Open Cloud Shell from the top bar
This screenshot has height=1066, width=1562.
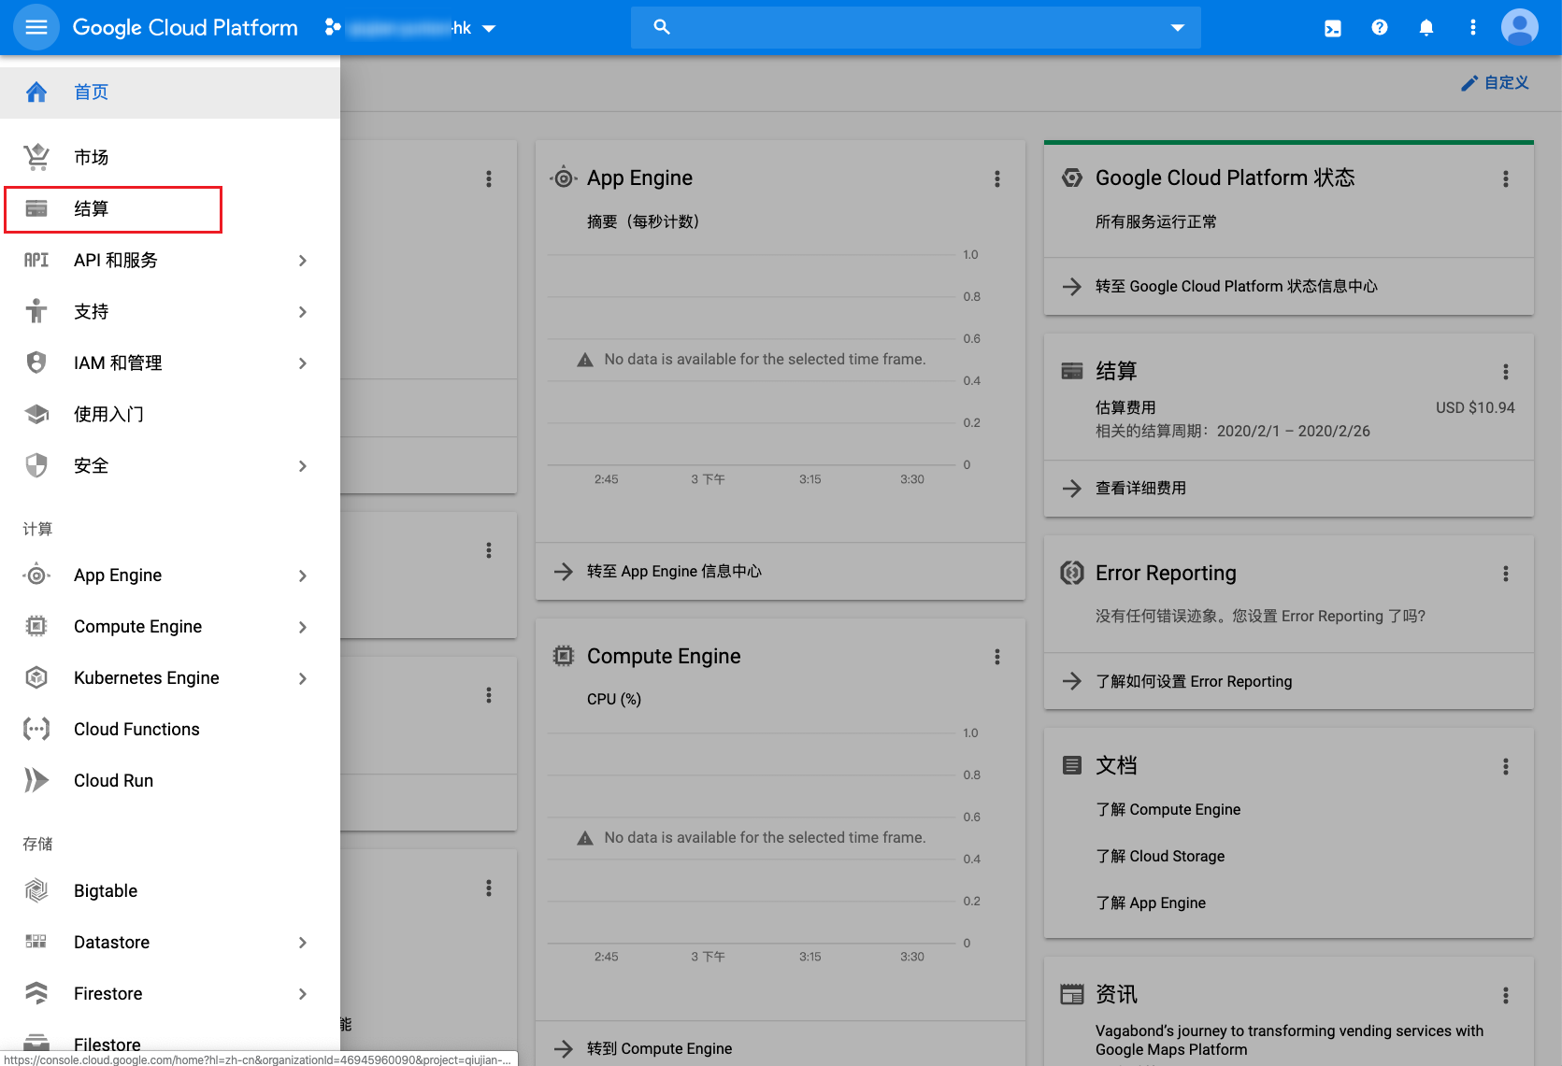tap(1333, 28)
